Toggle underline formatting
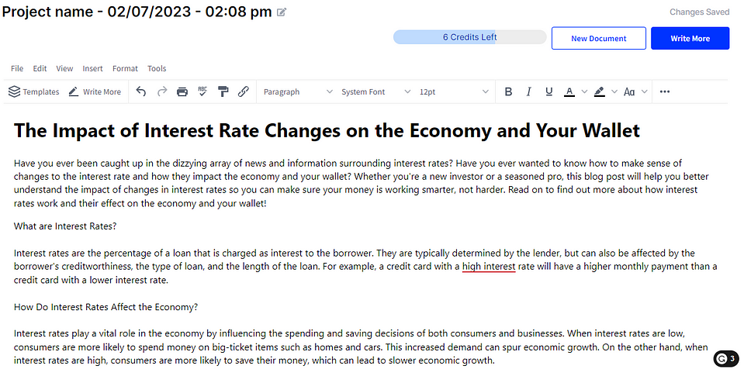Viewport: 744px width, 376px height. pos(548,91)
